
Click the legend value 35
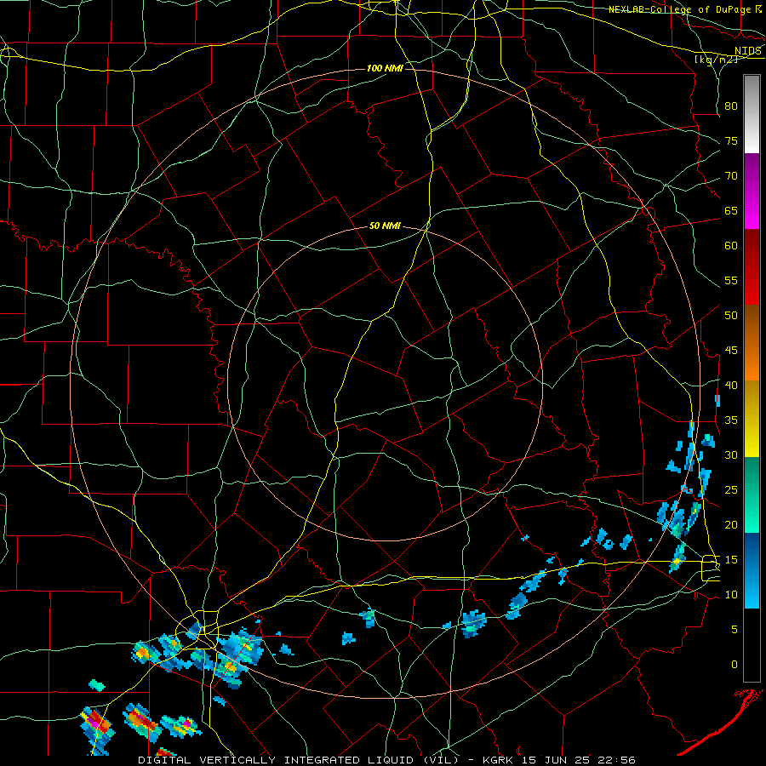pos(731,420)
